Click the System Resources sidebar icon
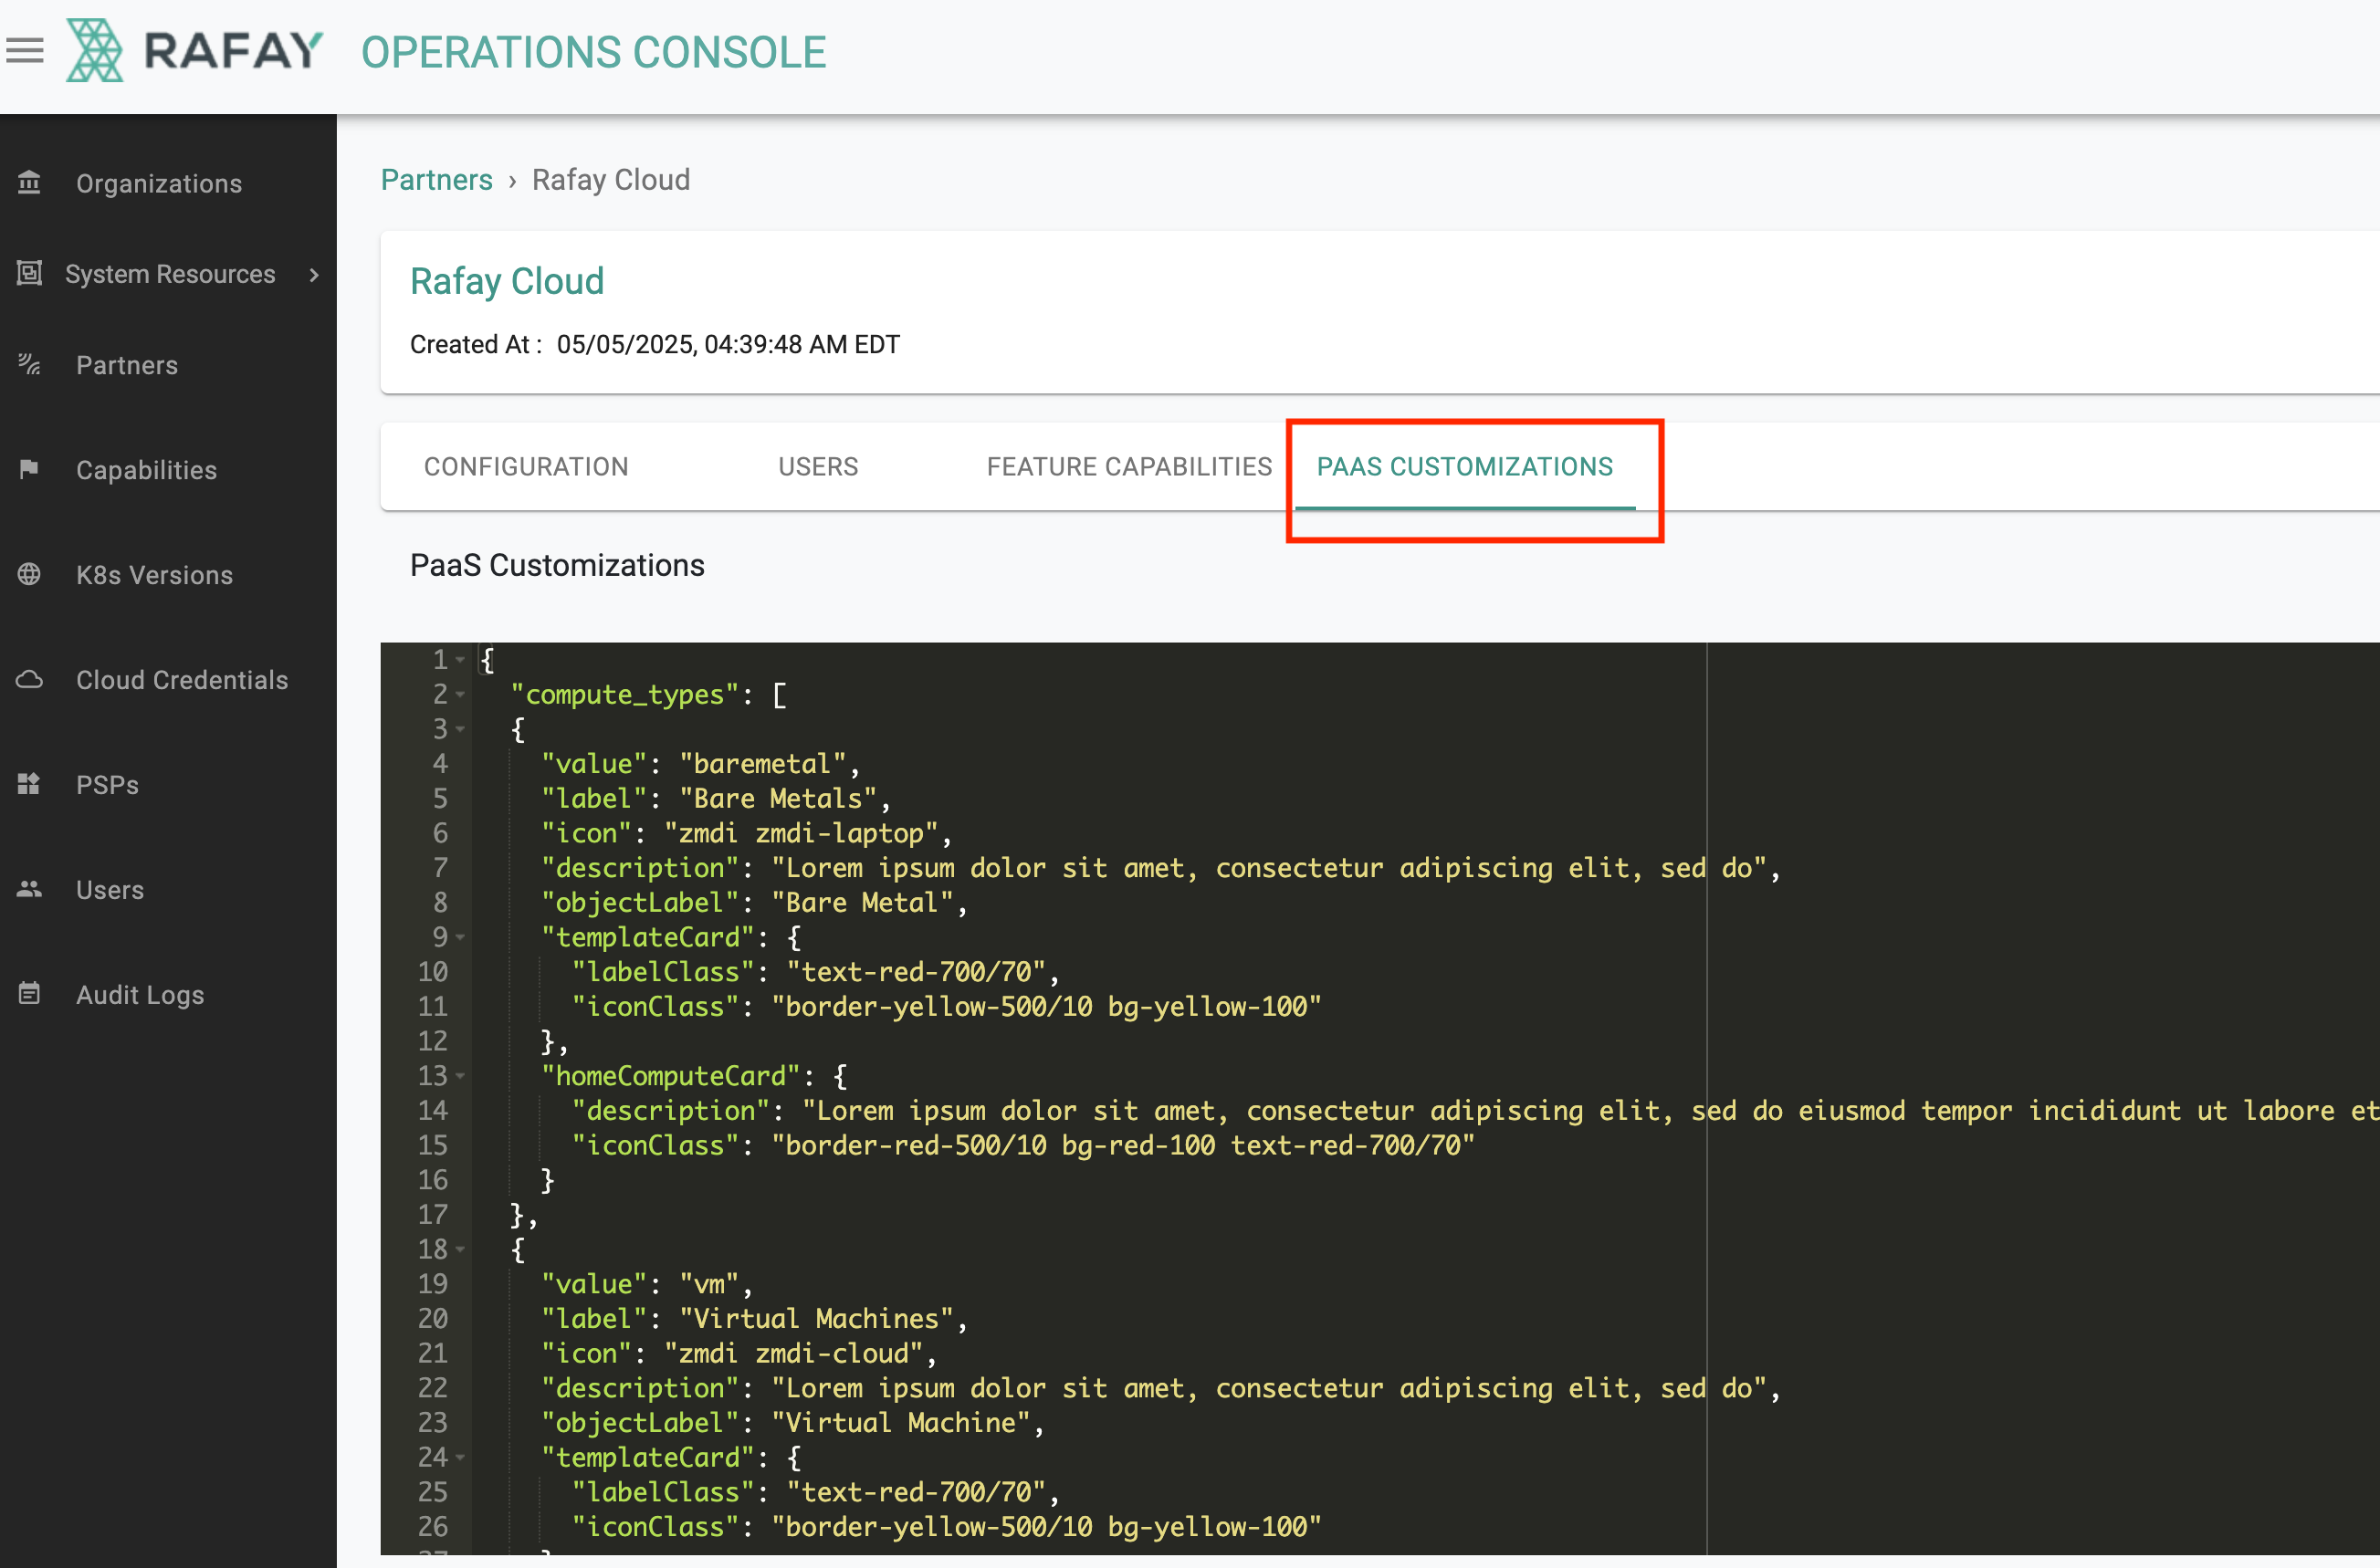2380x1568 pixels. pos(29,273)
